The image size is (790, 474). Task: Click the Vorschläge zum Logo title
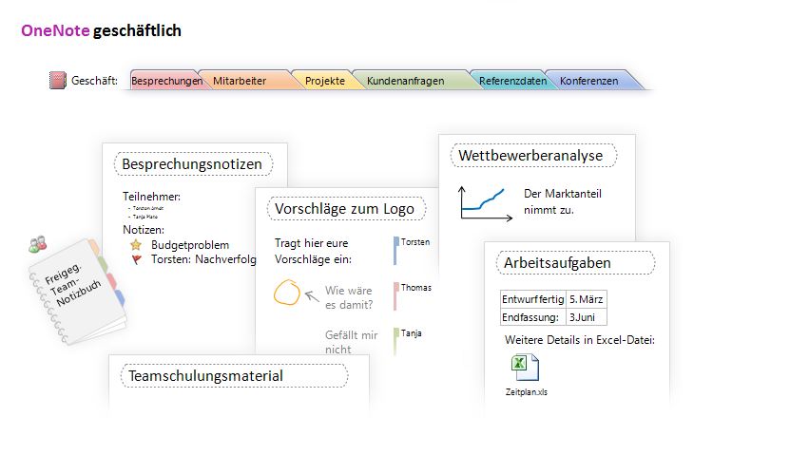point(345,209)
